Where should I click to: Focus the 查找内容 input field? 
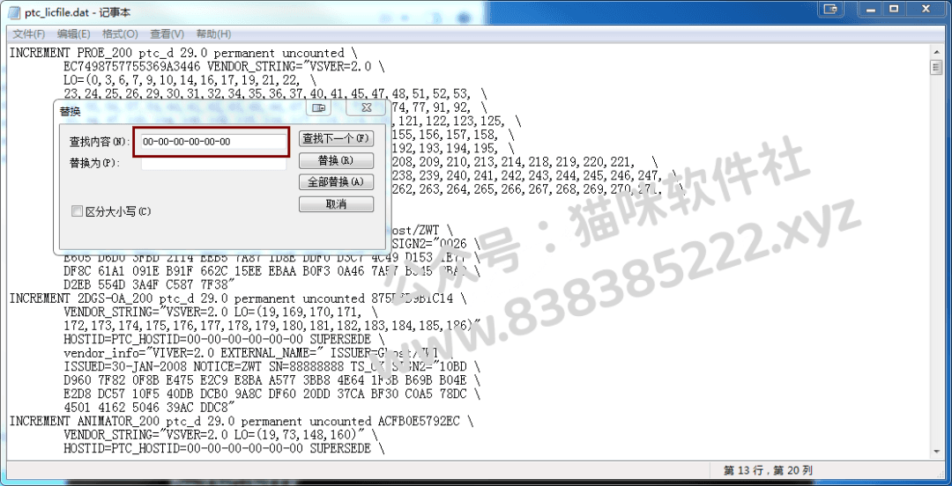[213, 142]
